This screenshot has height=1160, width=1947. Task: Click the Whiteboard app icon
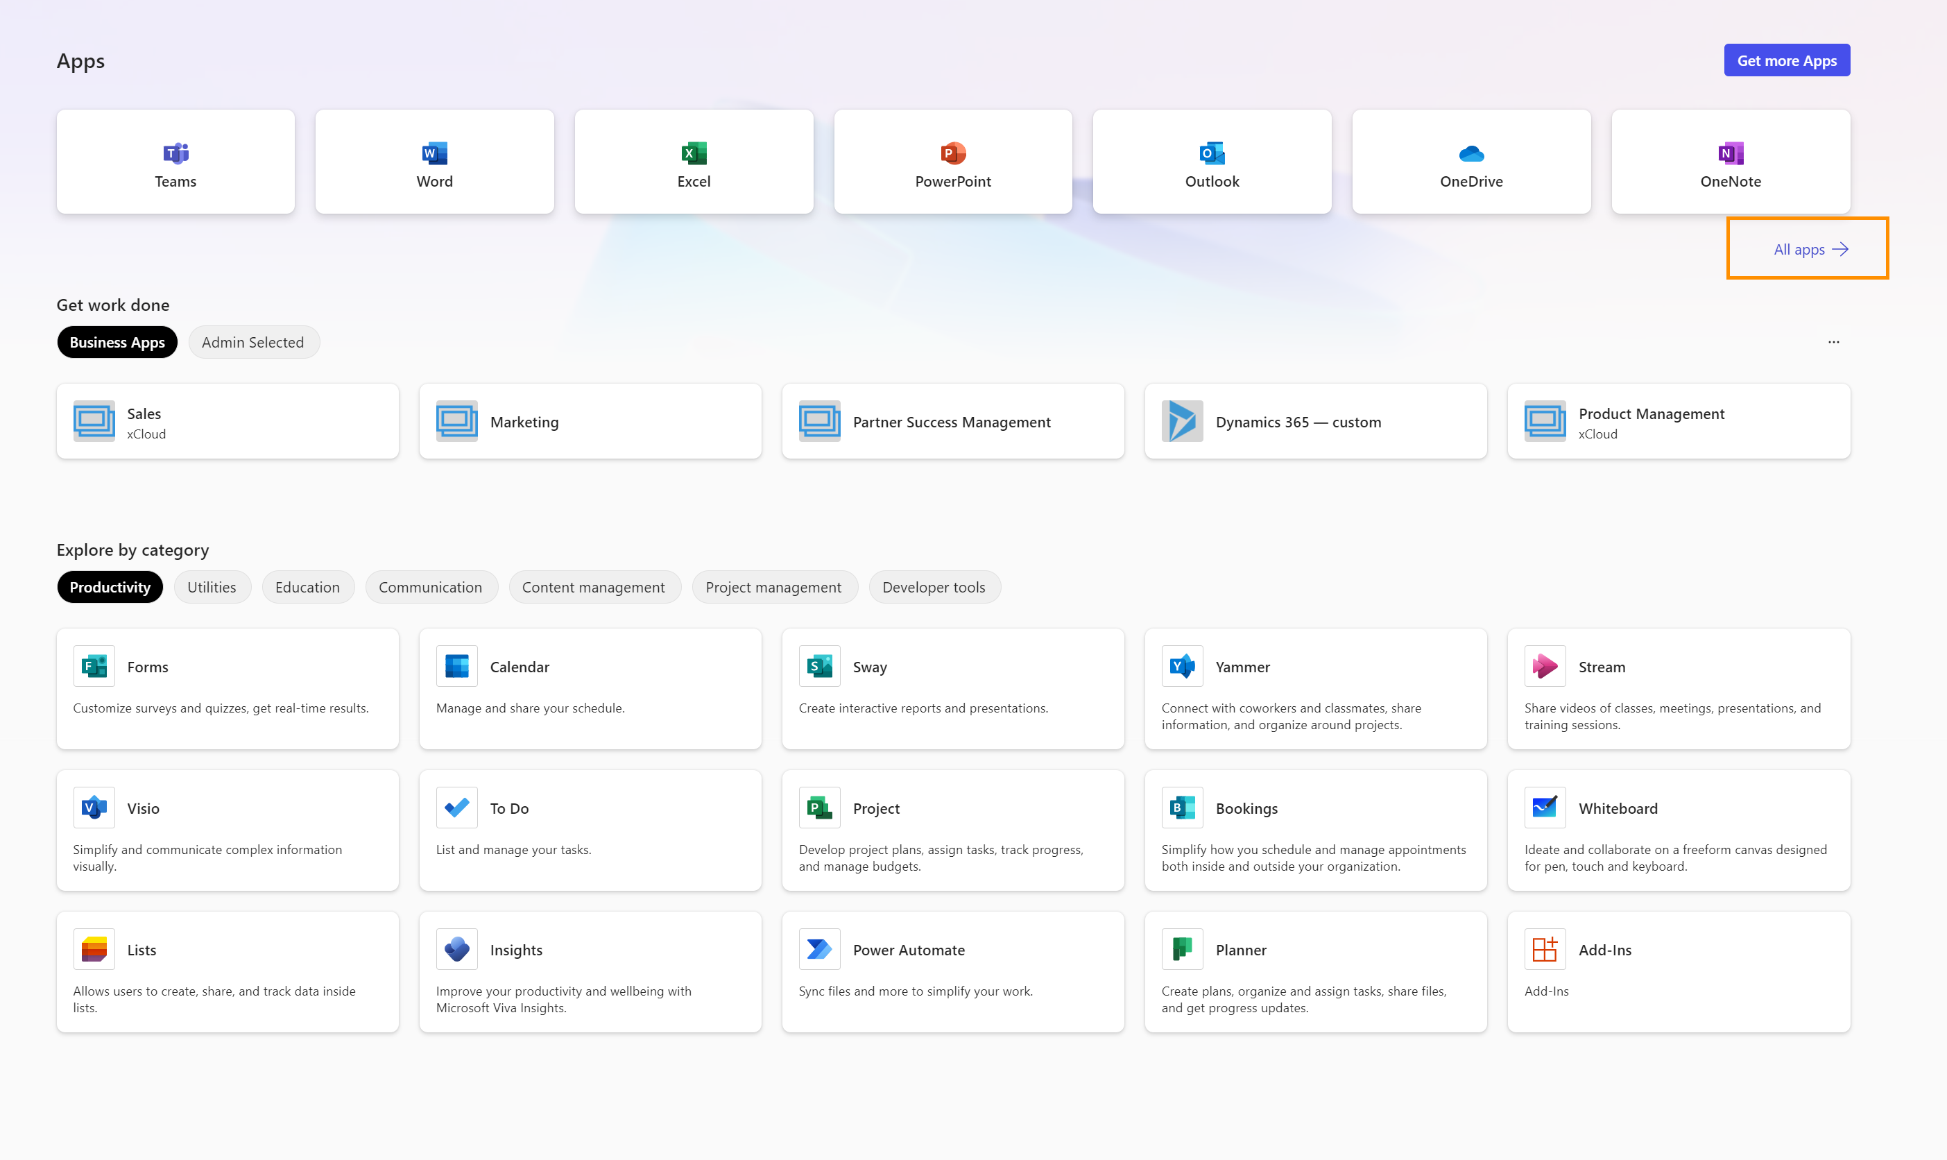[1544, 808]
